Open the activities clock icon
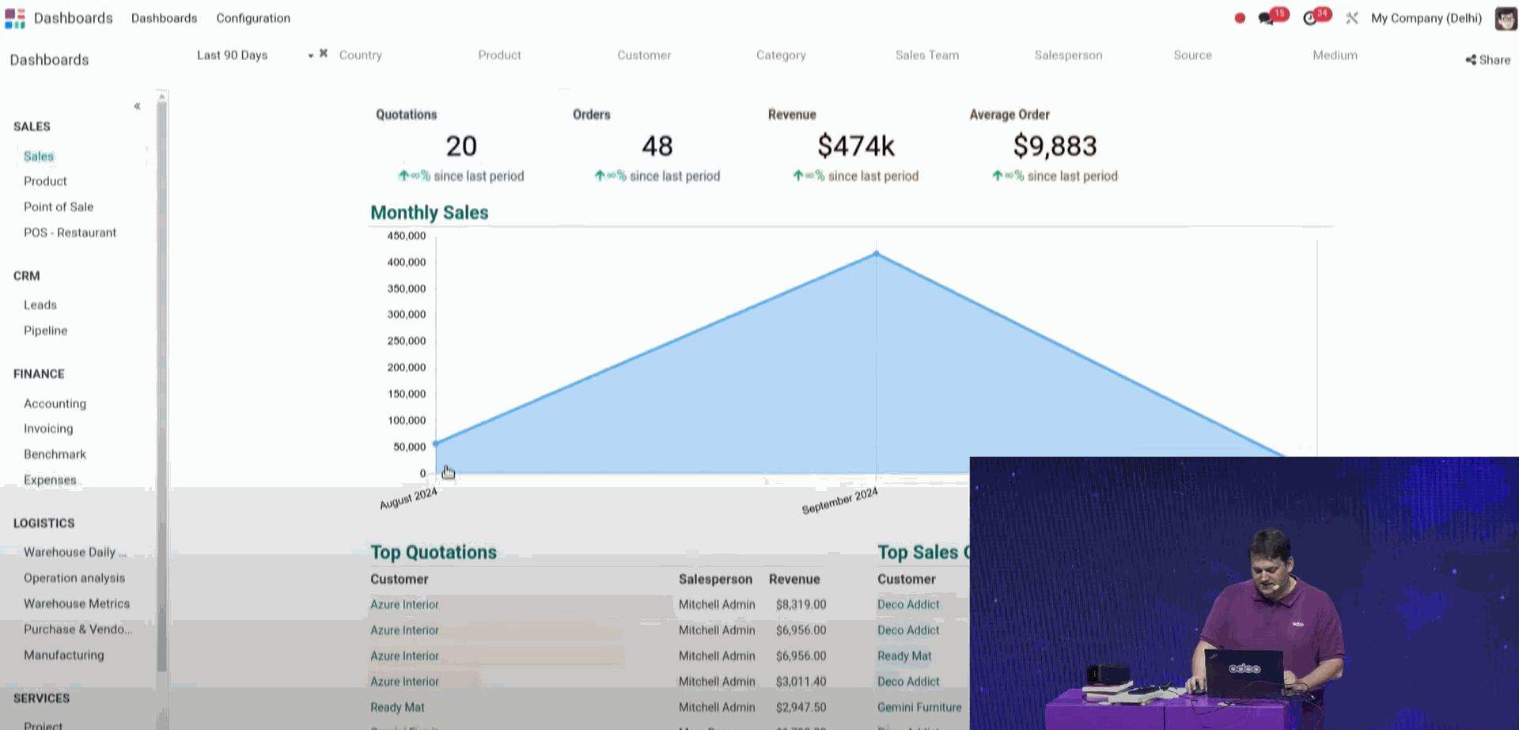Viewport: 1519px width, 730px height. 1310,18
